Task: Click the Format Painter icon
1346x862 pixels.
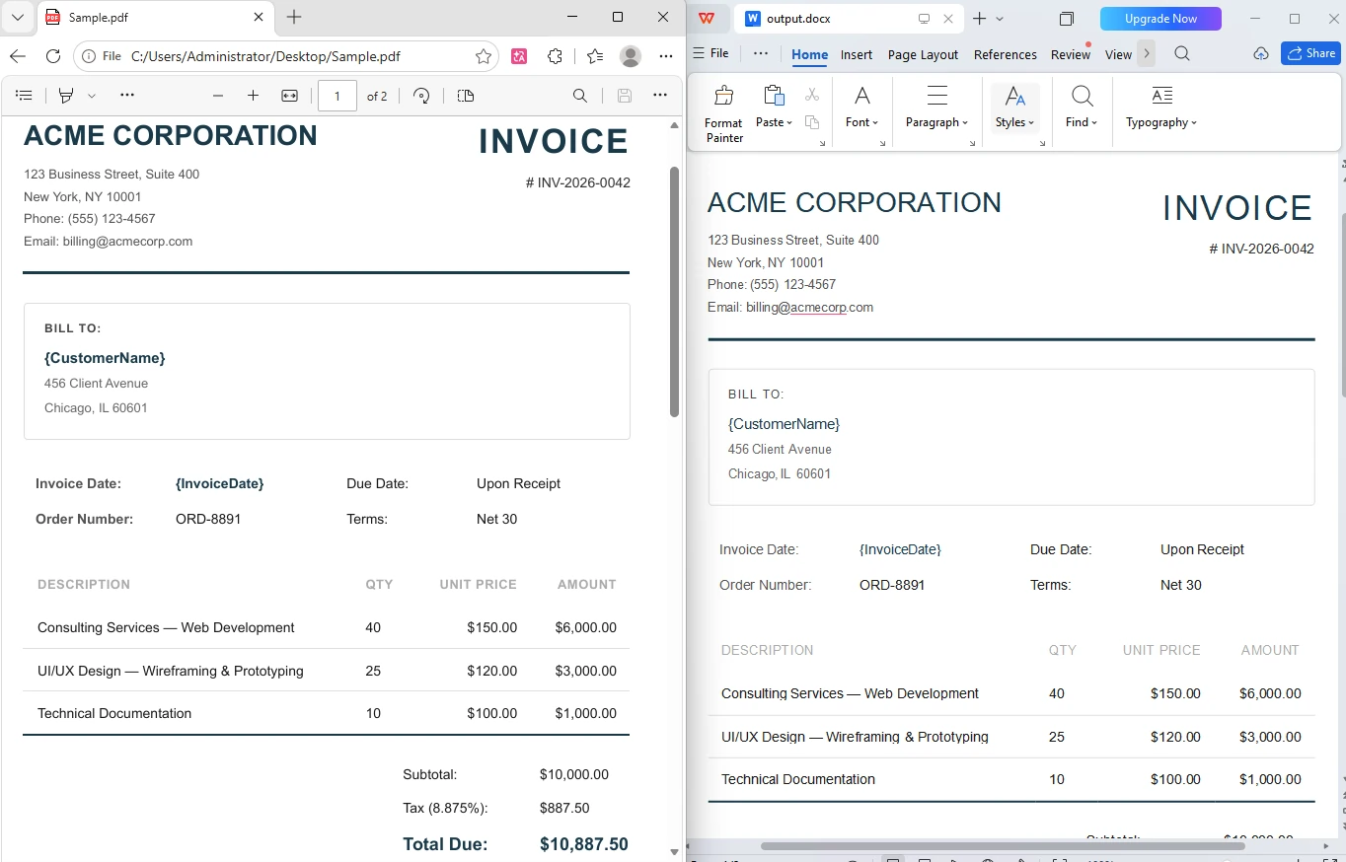Action: 723,96
